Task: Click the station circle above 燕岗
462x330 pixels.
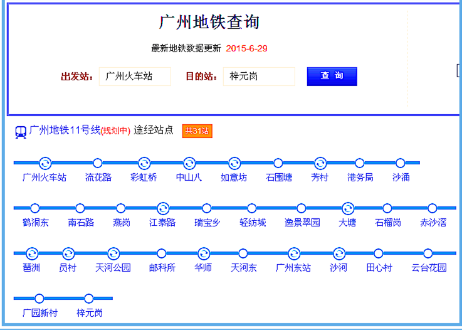Action: coord(120,208)
